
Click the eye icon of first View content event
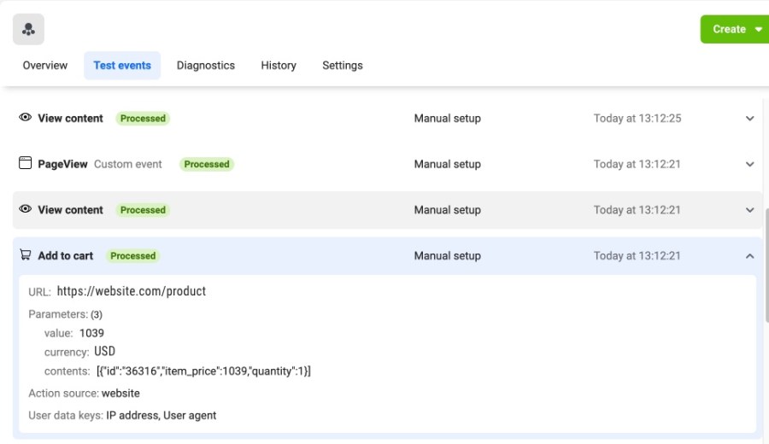(26, 118)
